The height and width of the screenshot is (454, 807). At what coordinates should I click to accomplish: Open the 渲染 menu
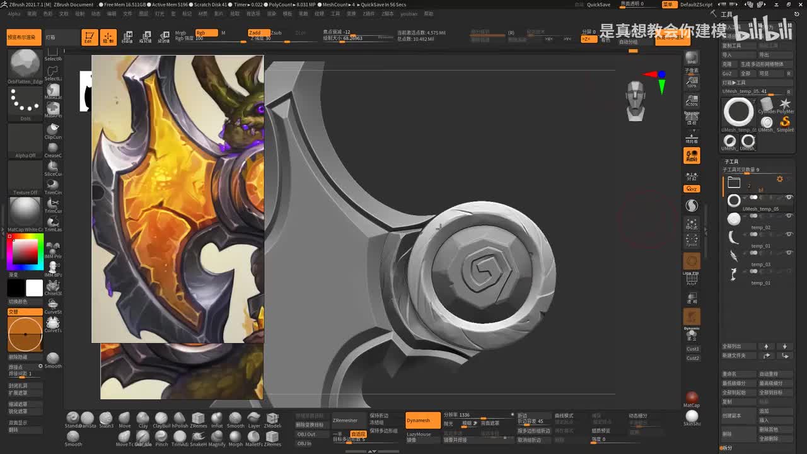271,14
